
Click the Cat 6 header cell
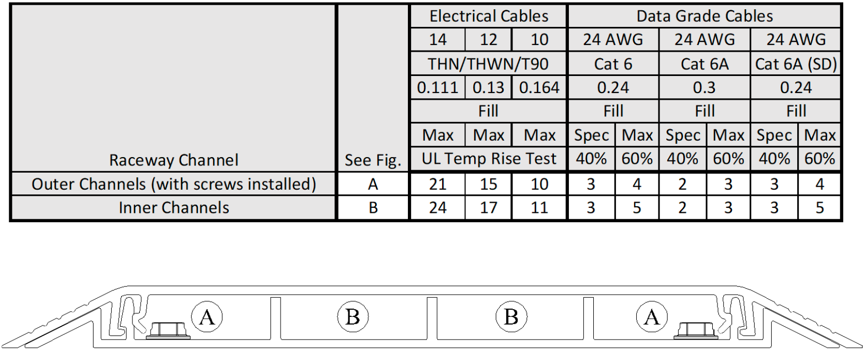coord(613,64)
